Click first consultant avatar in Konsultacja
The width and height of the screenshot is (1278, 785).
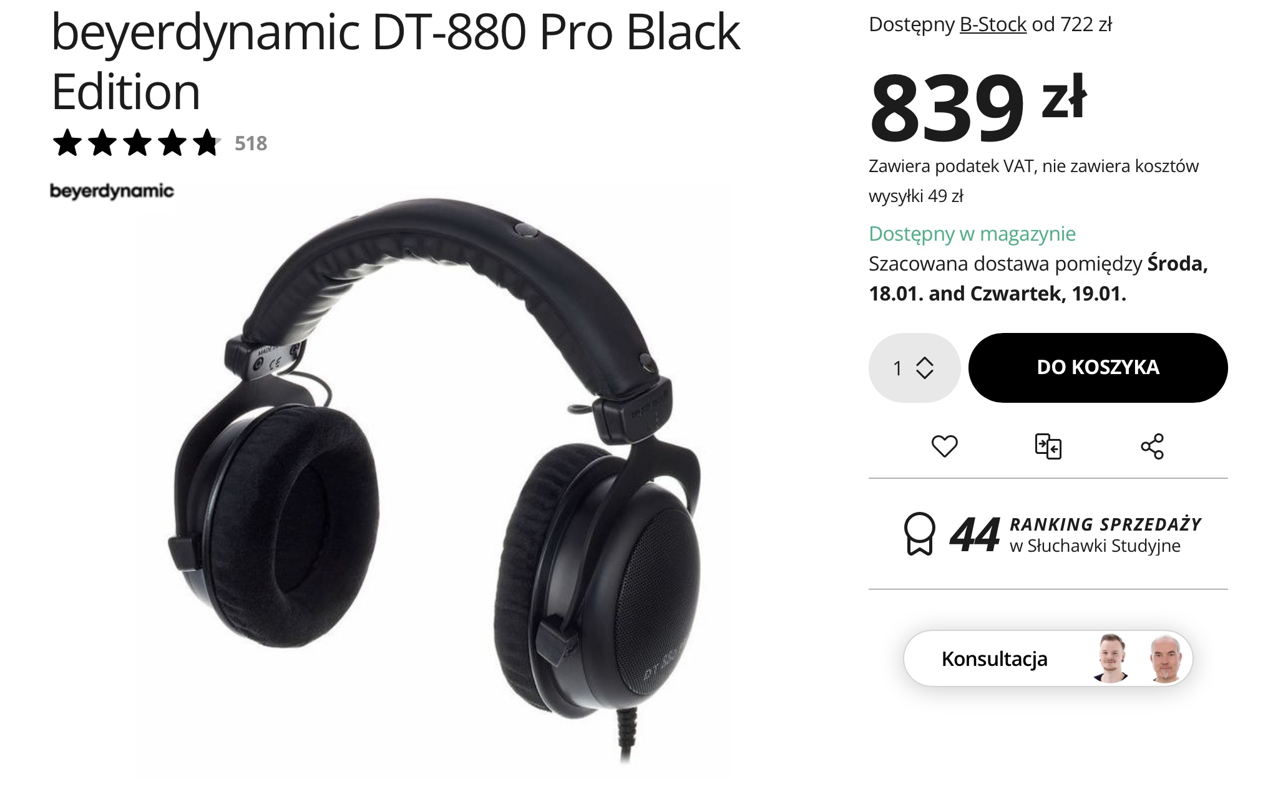tap(1111, 658)
